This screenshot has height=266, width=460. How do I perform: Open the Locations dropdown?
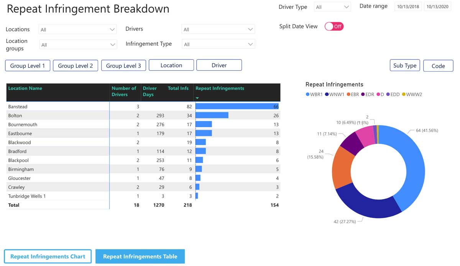tap(78, 29)
